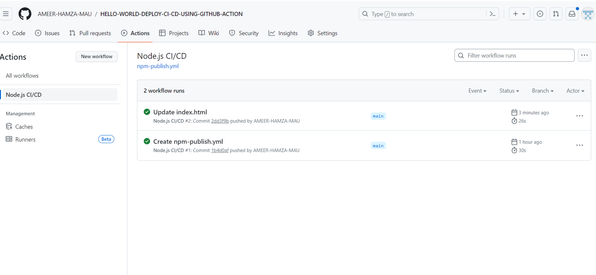Switch to the Code tab
Image resolution: width=596 pixels, height=275 pixels.
coord(14,33)
